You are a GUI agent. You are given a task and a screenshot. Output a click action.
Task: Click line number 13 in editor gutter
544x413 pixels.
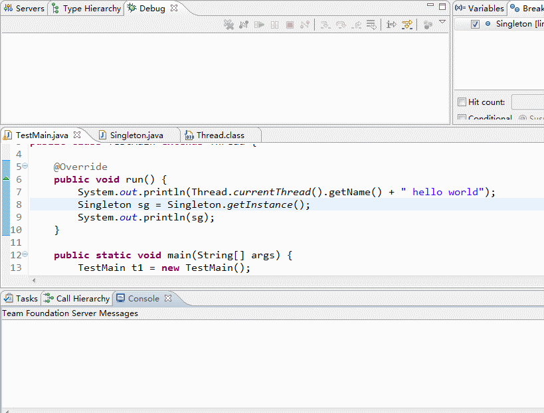click(x=16, y=268)
